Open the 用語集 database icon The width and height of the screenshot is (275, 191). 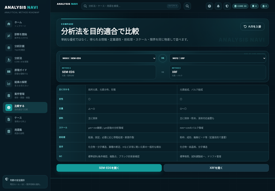[x=8, y=131]
